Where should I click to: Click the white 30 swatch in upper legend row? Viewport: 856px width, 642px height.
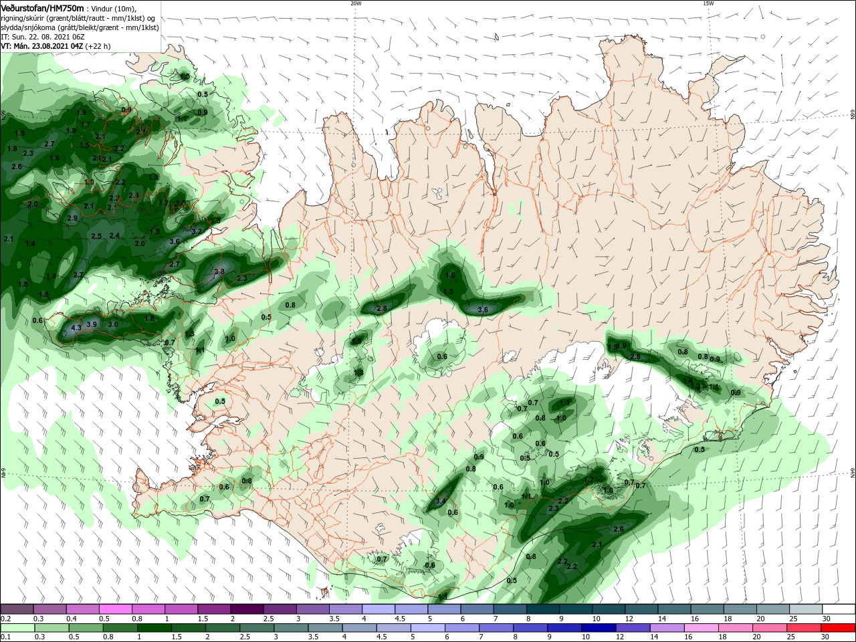[838, 609]
